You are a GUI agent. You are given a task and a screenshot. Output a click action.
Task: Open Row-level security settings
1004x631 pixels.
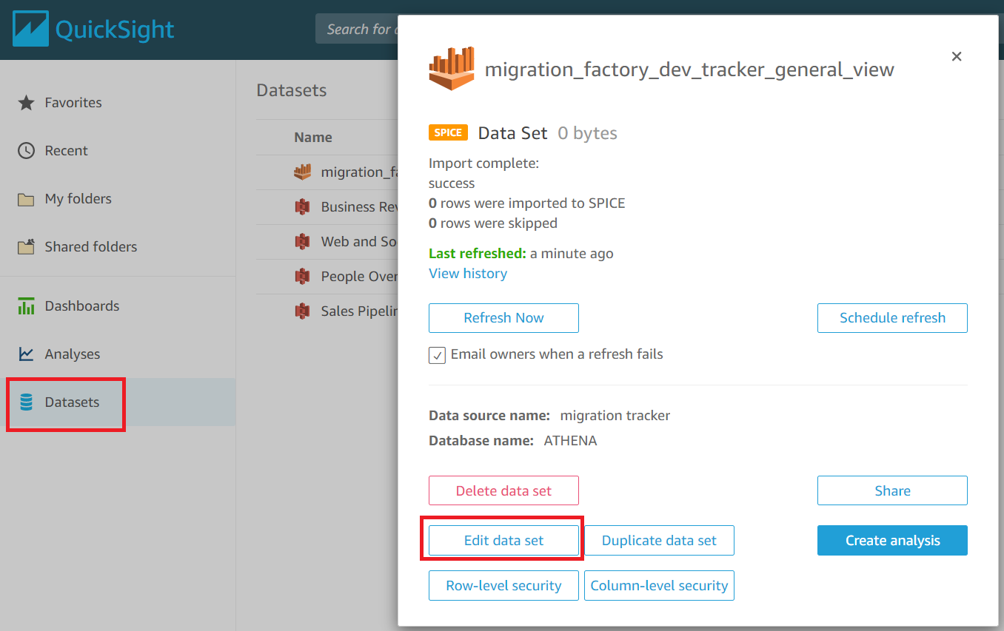click(503, 586)
